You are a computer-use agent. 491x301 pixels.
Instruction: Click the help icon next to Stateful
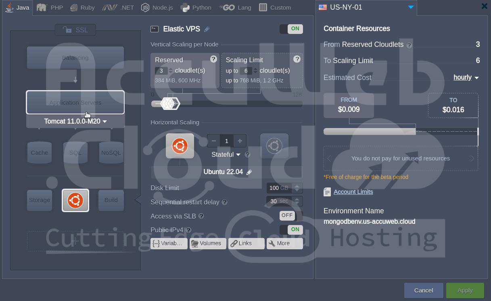tap(248, 155)
